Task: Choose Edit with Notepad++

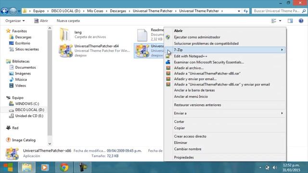Action: (191, 56)
